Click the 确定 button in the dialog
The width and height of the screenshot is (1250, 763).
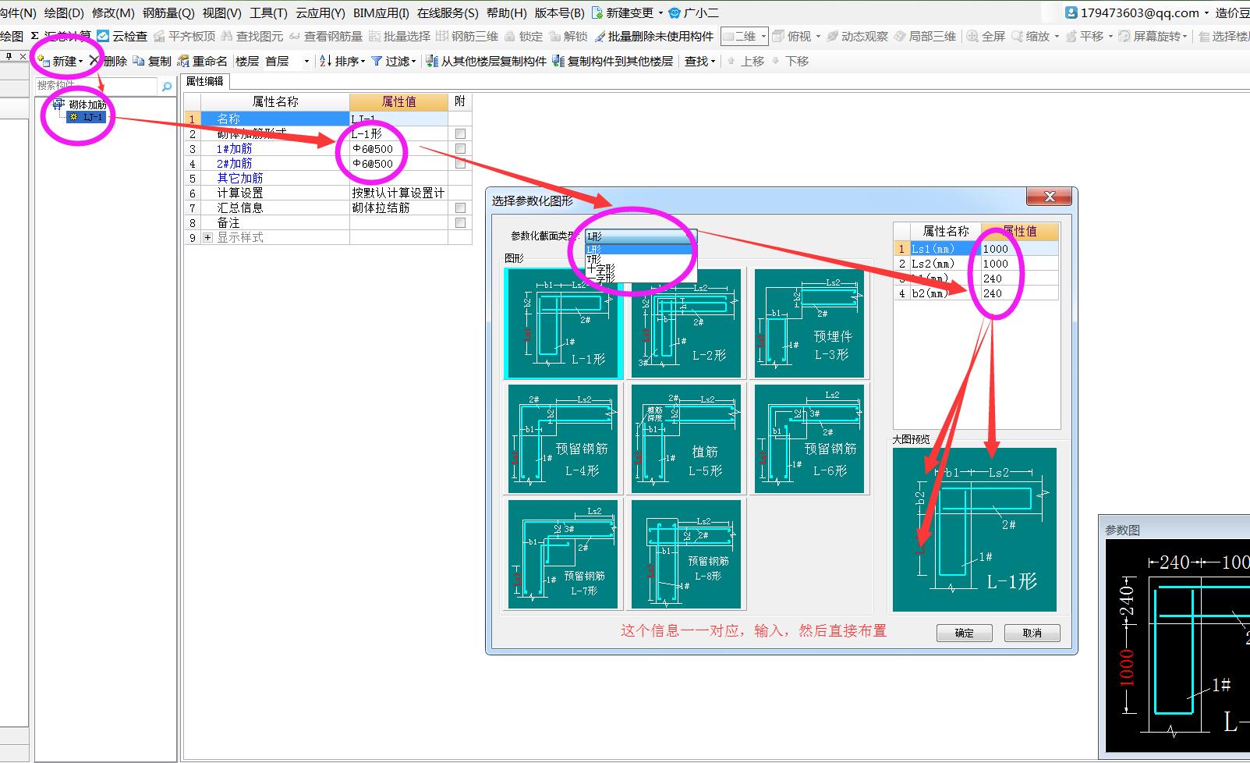965,633
